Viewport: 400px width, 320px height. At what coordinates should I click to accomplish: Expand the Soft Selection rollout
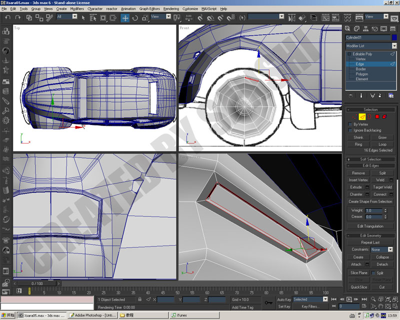point(370,159)
